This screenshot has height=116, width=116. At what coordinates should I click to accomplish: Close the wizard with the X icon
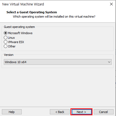(x=111, y=4)
